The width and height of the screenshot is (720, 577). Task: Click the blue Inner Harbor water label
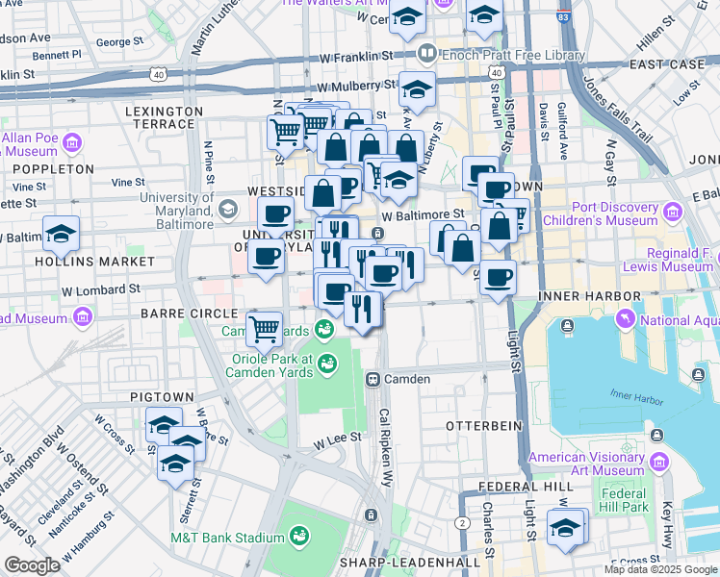[x=636, y=397]
